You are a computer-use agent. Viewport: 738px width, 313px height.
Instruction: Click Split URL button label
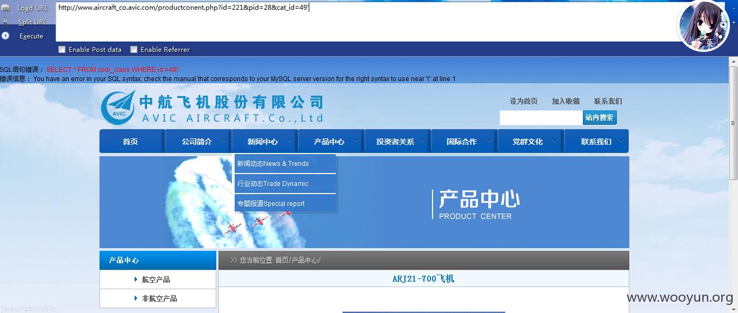pos(32,22)
